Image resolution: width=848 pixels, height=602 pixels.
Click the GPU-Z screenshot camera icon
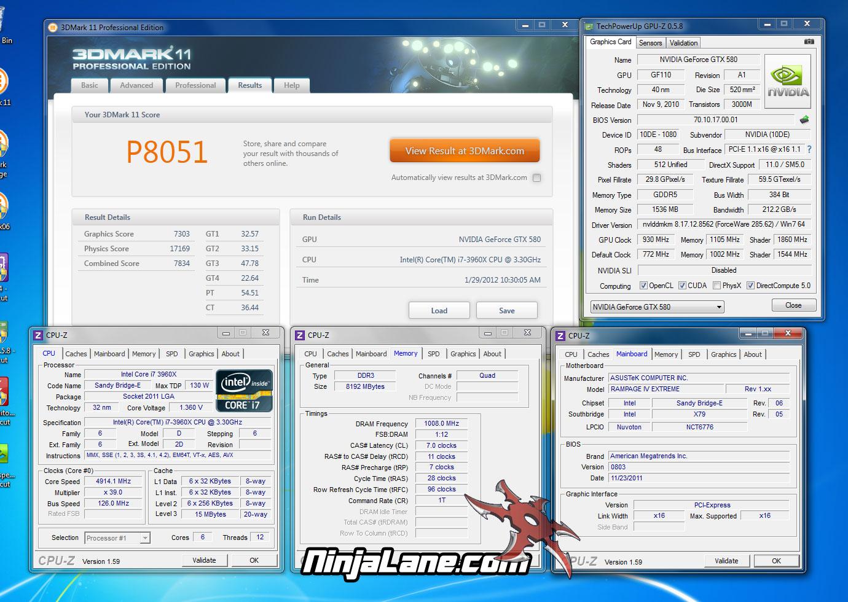click(809, 42)
